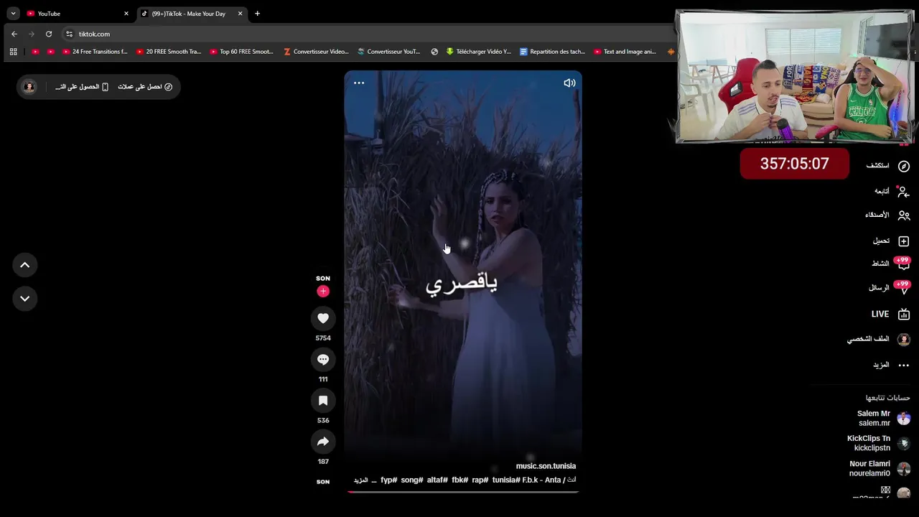Open the #song hashtag
Viewport: 919px width, 517px height.
click(x=412, y=480)
